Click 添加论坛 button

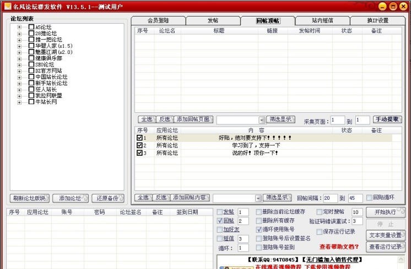tap(71, 199)
